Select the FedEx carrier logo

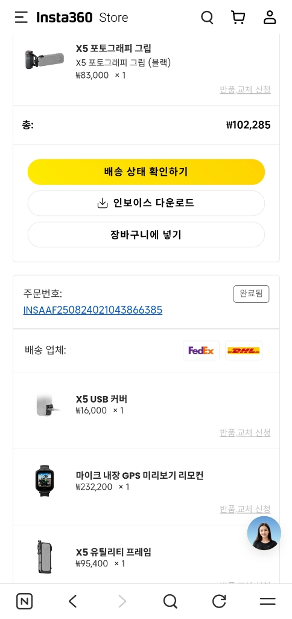point(201,351)
